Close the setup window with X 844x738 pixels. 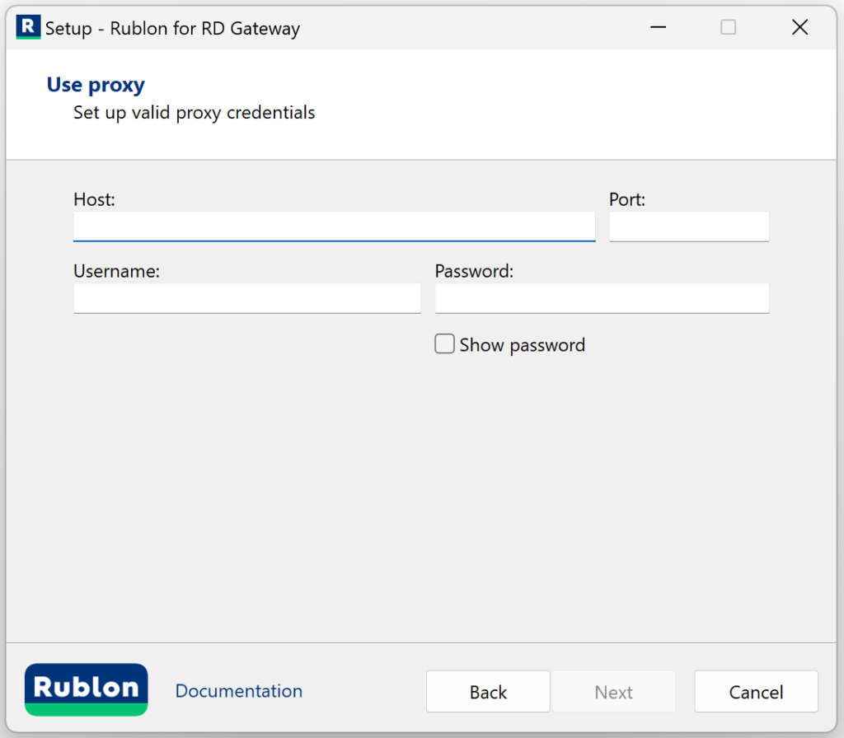[799, 27]
